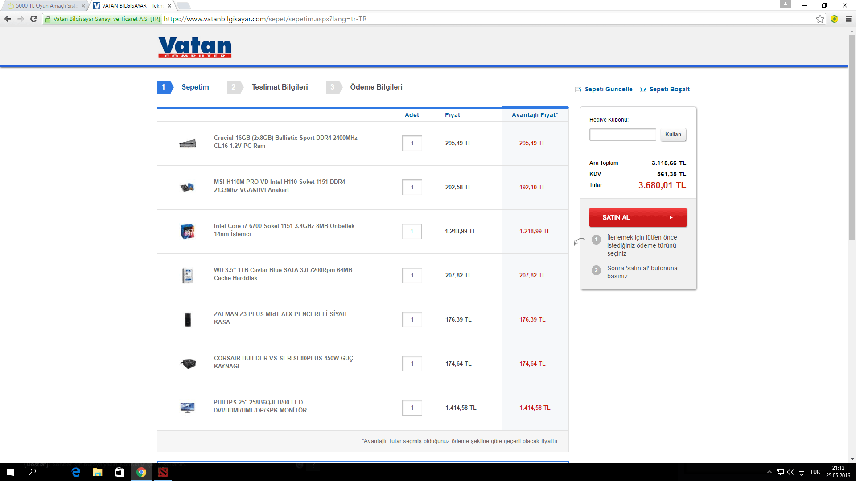Image resolution: width=856 pixels, height=481 pixels.
Task: Open Chrome's hamburger menu icon
Action: pos(848,19)
